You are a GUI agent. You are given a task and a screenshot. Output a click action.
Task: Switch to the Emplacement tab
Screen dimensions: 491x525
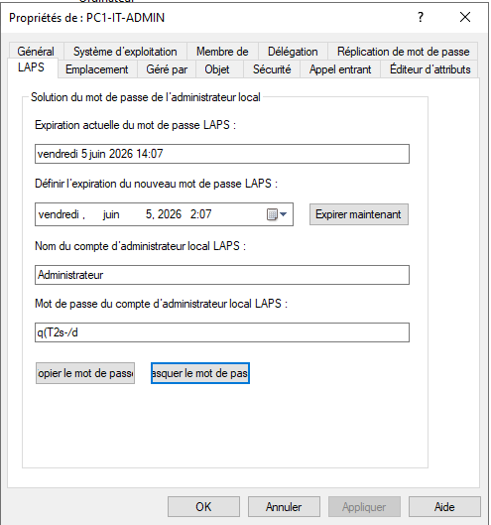[x=97, y=69]
